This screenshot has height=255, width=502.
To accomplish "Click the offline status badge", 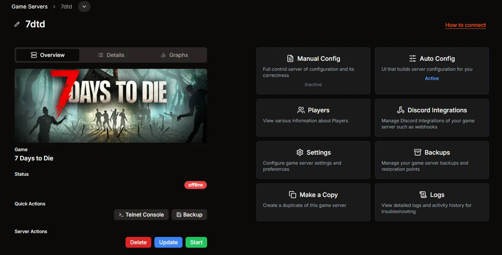I will point(195,185).
